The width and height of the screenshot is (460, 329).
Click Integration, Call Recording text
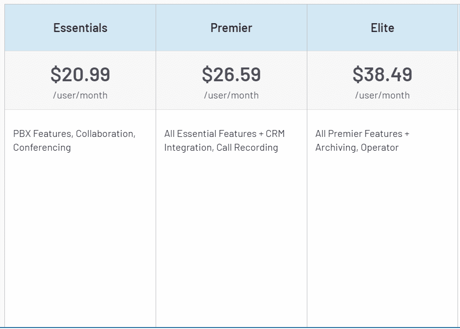(221, 148)
